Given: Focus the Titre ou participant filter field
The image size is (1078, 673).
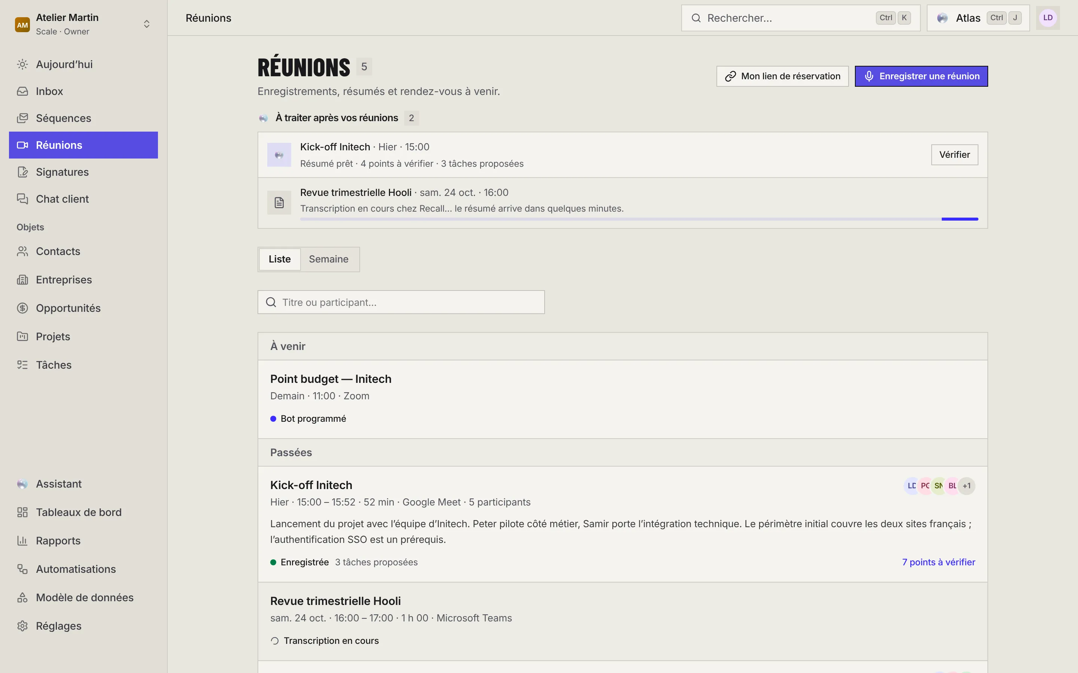Looking at the screenshot, I should tap(401, 303).
